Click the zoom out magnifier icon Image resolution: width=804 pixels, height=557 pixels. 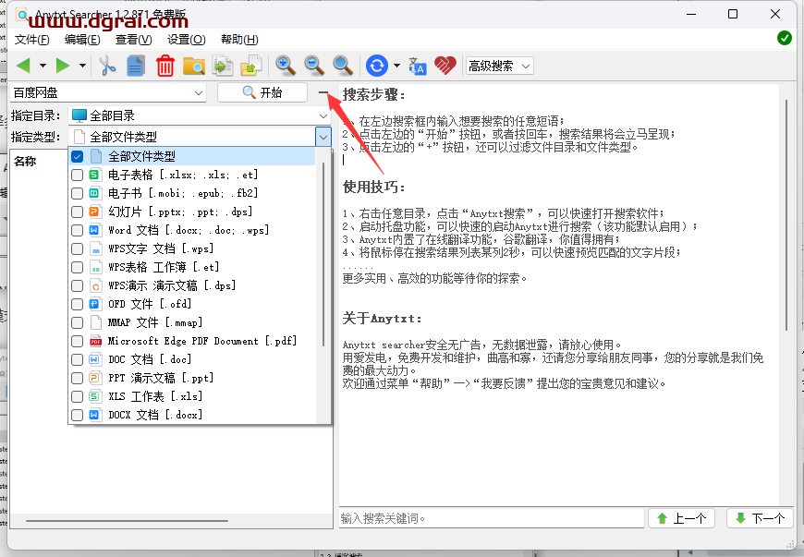coord(314,66)
